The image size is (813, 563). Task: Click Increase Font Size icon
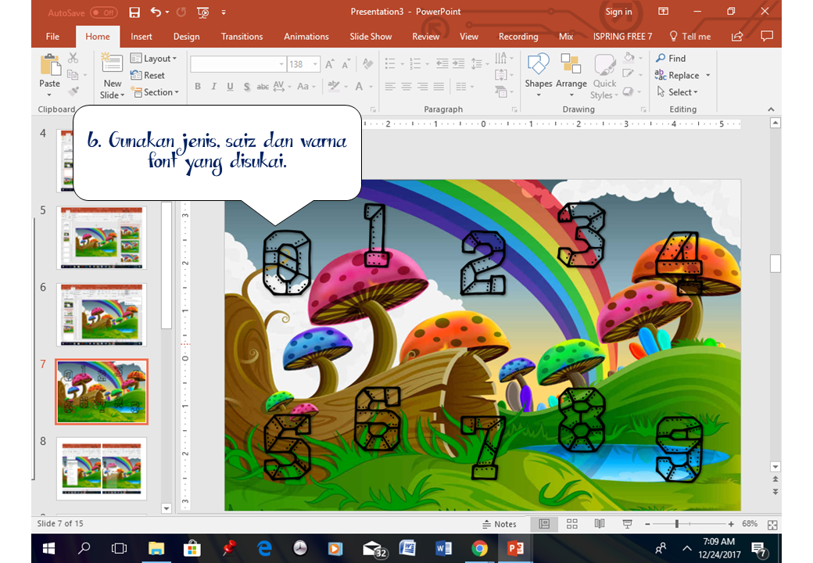pos(329,64)
